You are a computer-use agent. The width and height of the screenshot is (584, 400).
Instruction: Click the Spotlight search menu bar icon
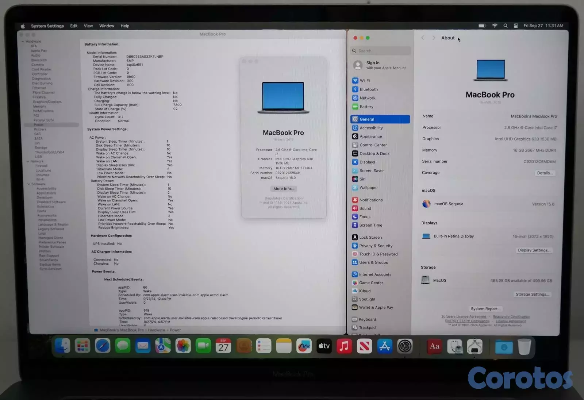click(506, 26)
